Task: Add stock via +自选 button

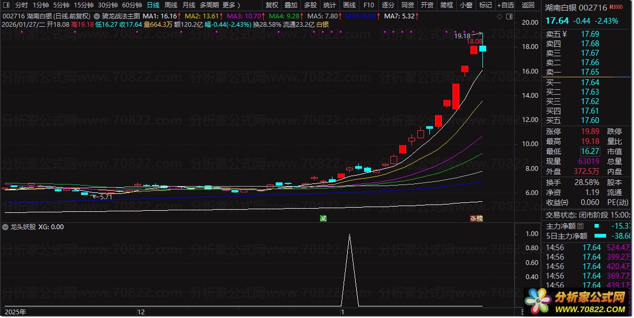Action: click(505, 5)
